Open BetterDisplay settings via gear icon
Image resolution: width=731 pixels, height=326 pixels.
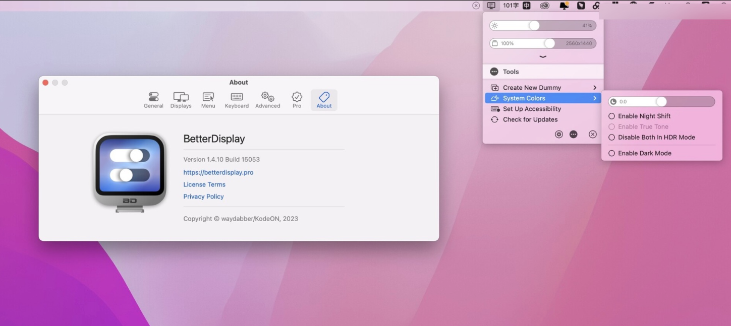pos(558,134)
